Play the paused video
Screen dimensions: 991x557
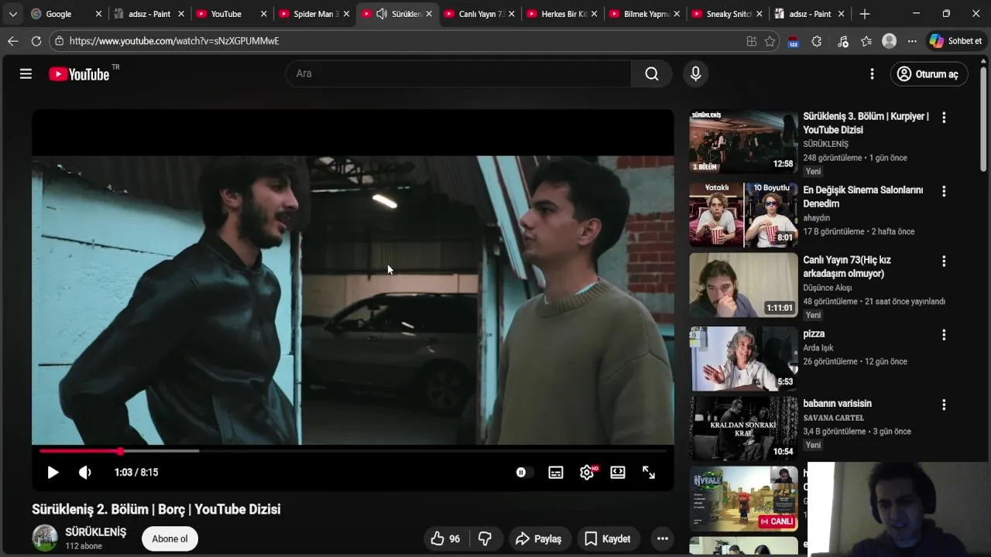pyautogui.click(x=53, y=472)
